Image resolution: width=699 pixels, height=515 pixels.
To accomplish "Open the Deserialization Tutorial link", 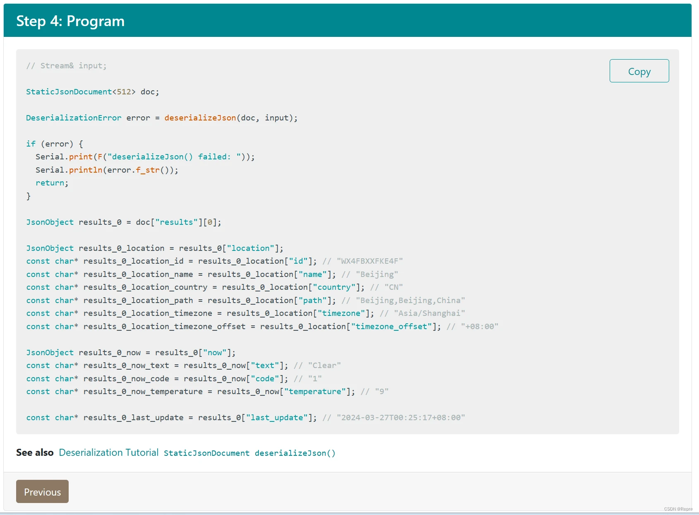I will (x=109, y=452).
